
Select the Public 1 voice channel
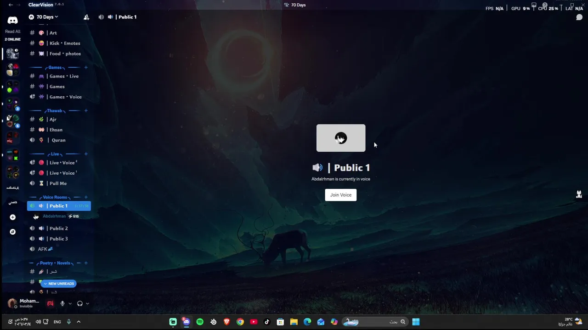pyautogui.click(x=59, y=206)
